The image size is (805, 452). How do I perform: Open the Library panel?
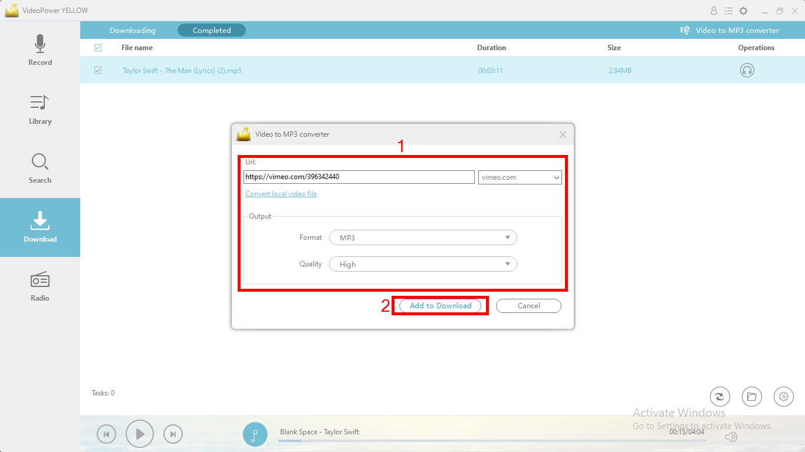click(x=40, y=109)
